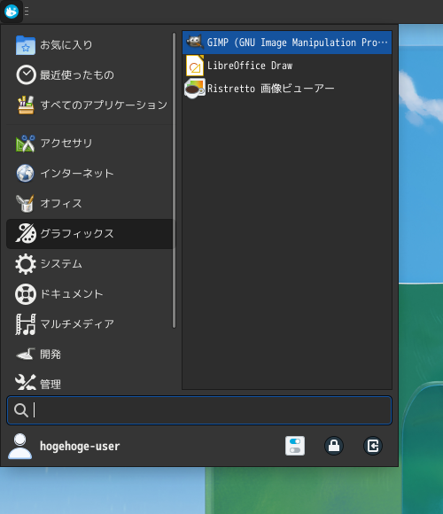Click the hogehoge-user avatar icon
The height and width of the screenshot is (514, 443).
pos(20,446)
